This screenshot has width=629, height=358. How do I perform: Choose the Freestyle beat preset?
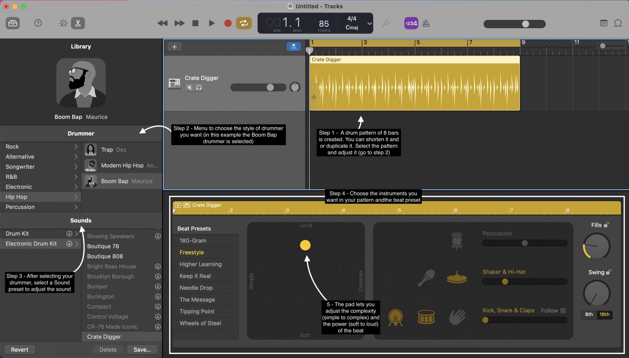[192, 252]
